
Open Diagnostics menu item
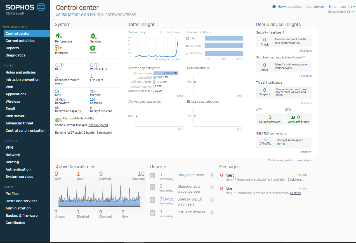(x=16, y=55)
